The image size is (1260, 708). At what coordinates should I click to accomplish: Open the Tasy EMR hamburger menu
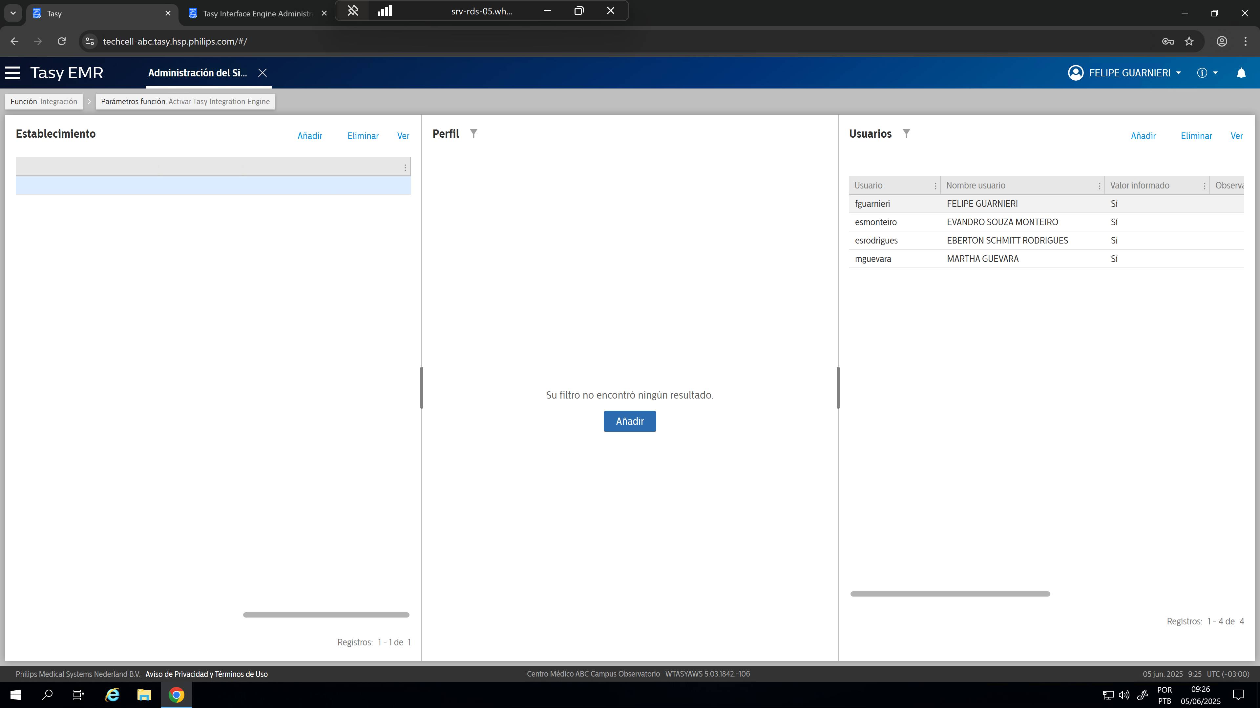pos(13,73)
